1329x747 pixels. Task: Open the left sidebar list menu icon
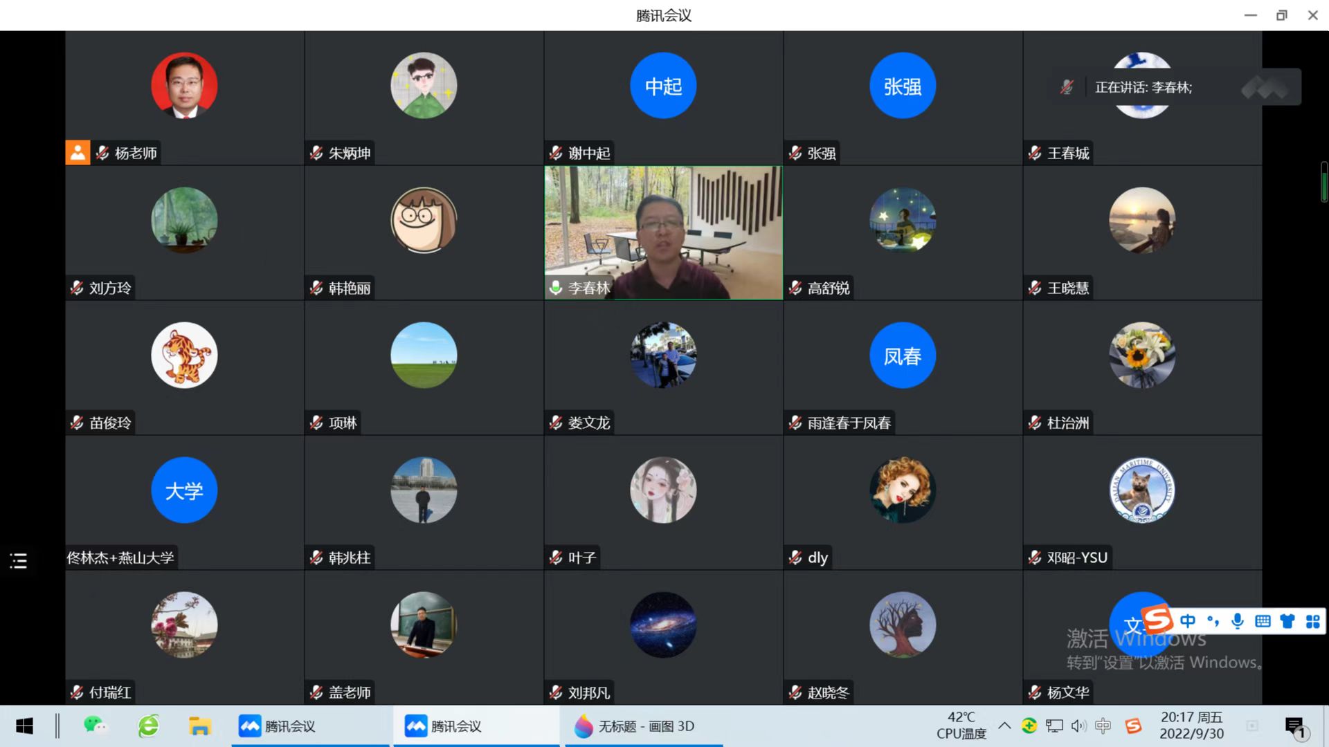[x=19, y=560]
